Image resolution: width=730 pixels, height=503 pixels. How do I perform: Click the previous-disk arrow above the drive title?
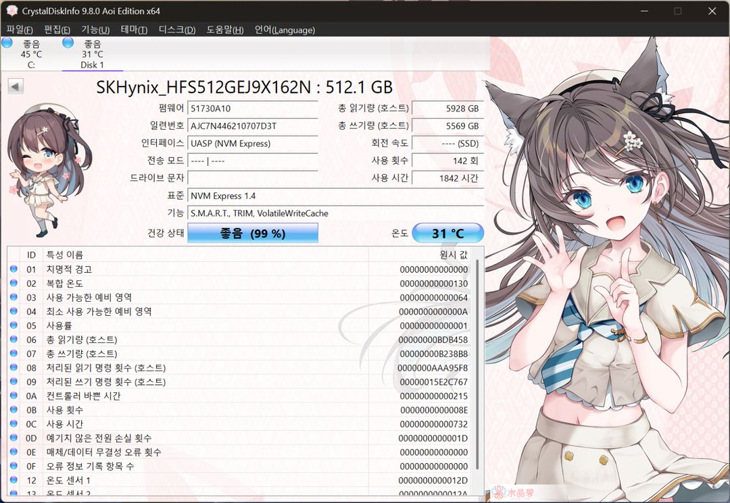click(x=15, y=84)
